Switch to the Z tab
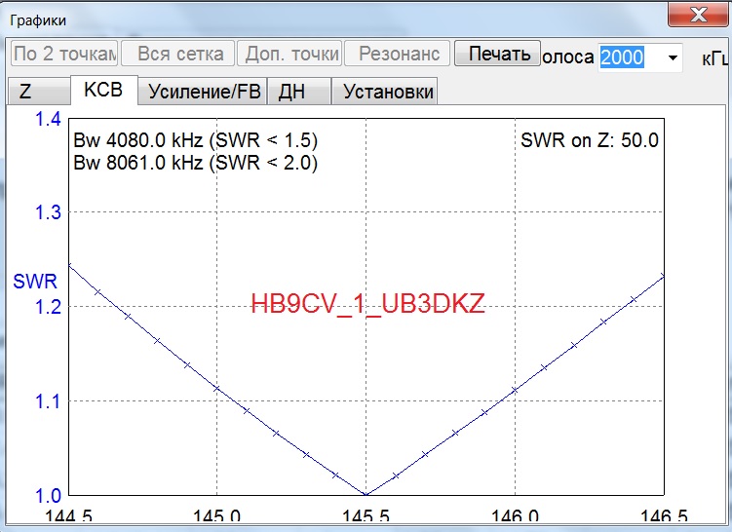The width and height of the screenshot is (732, 532). 26,92
